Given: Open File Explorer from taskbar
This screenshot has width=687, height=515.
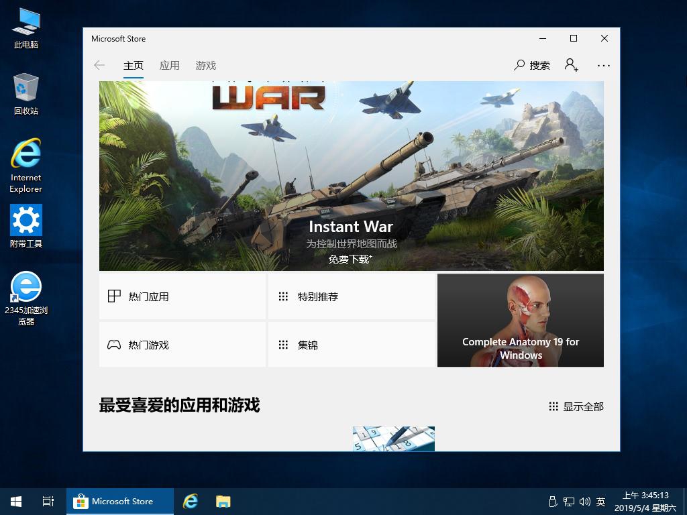Looking at the screenshot, I should [223, 502].
